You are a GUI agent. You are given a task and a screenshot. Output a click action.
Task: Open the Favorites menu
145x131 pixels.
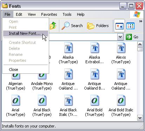[x=49, y=14]
